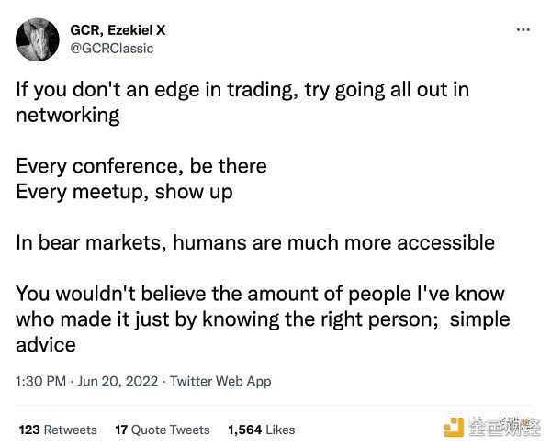
Task: View the 1,564 Likes list
Action: click(261, 430)
